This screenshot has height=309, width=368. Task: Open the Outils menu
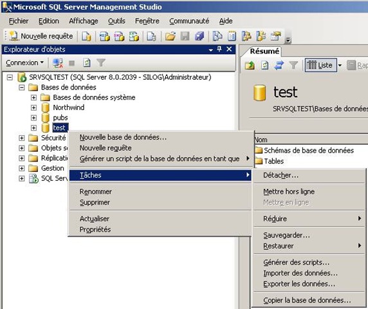pos(116,21)
